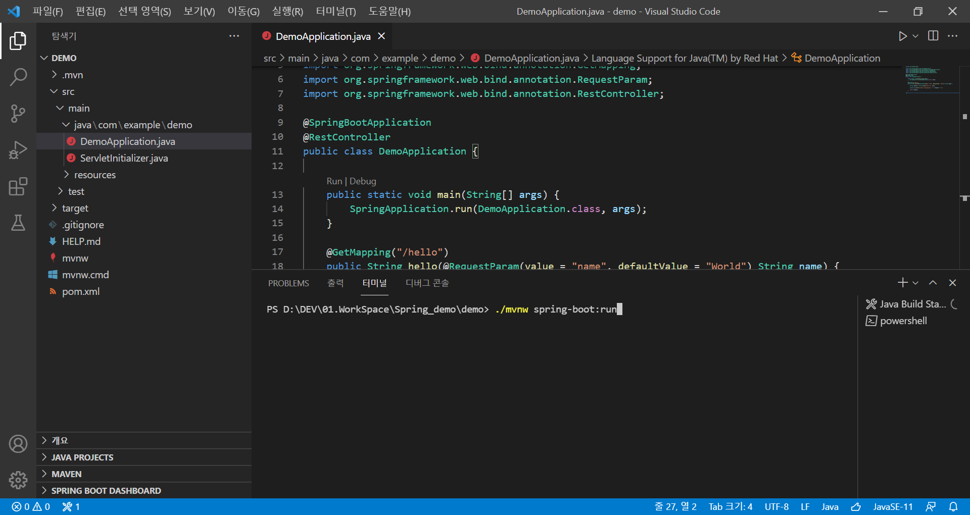Click the errors and warnings status indicator
Image resolution: width=970 pixels, height=515 pixels.
tap(31, 506)
